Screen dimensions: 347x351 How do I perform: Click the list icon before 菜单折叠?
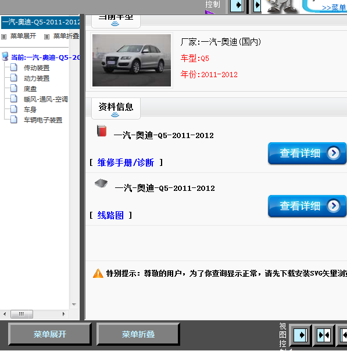click(46, 37)
